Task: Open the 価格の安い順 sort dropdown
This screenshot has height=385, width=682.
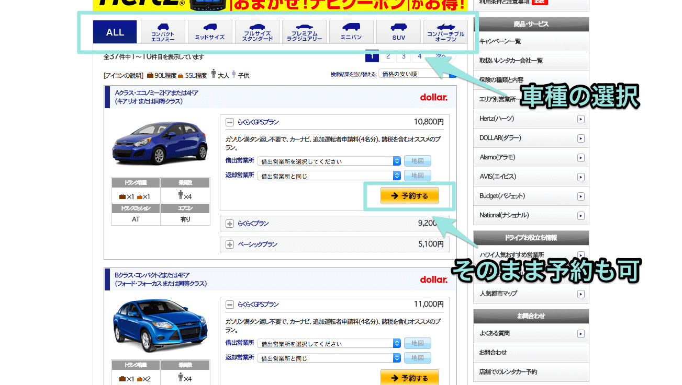Action: tap(418, 74)
